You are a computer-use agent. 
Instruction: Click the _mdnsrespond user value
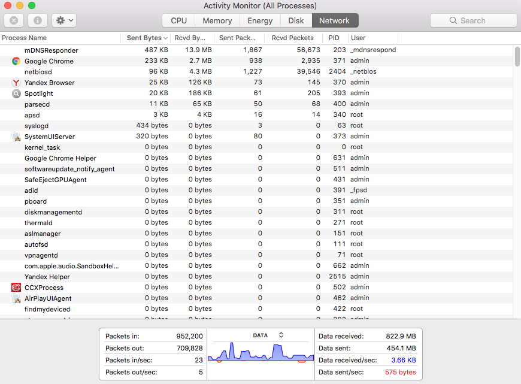pyautogui.click(x=373, y=50)
